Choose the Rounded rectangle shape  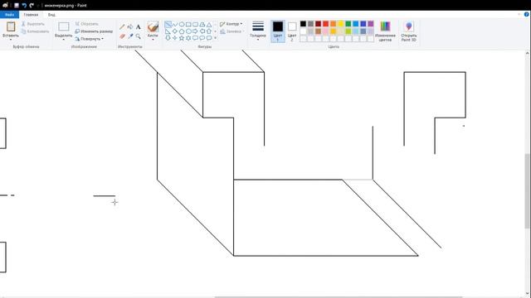[x=196, y=25]
